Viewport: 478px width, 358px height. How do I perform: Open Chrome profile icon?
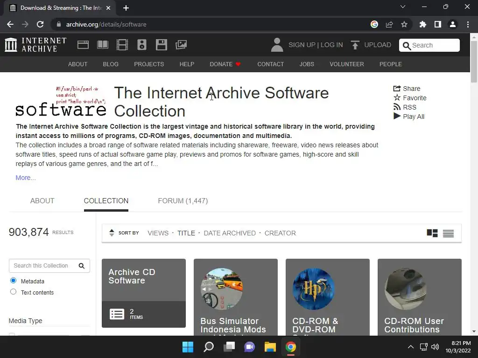(453, 24)
